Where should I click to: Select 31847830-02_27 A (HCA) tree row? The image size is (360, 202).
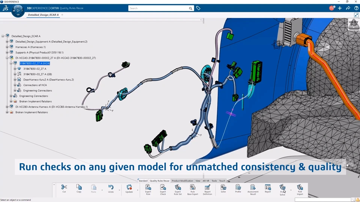(34, 63)
